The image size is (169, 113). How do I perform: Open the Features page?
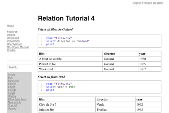pos(12,32)
